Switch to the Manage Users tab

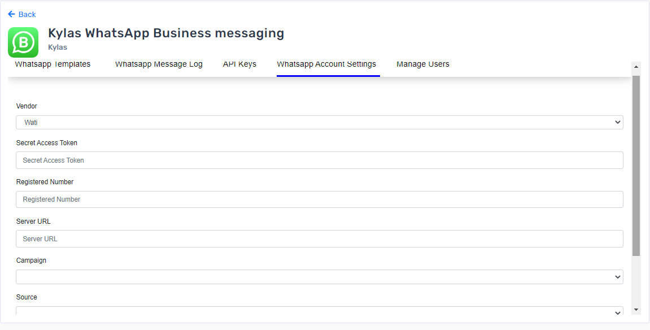(423, 64)
